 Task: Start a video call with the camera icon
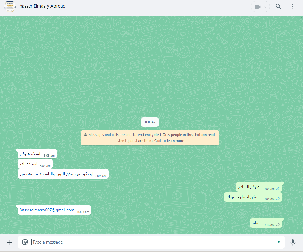(x=257, y=7)
